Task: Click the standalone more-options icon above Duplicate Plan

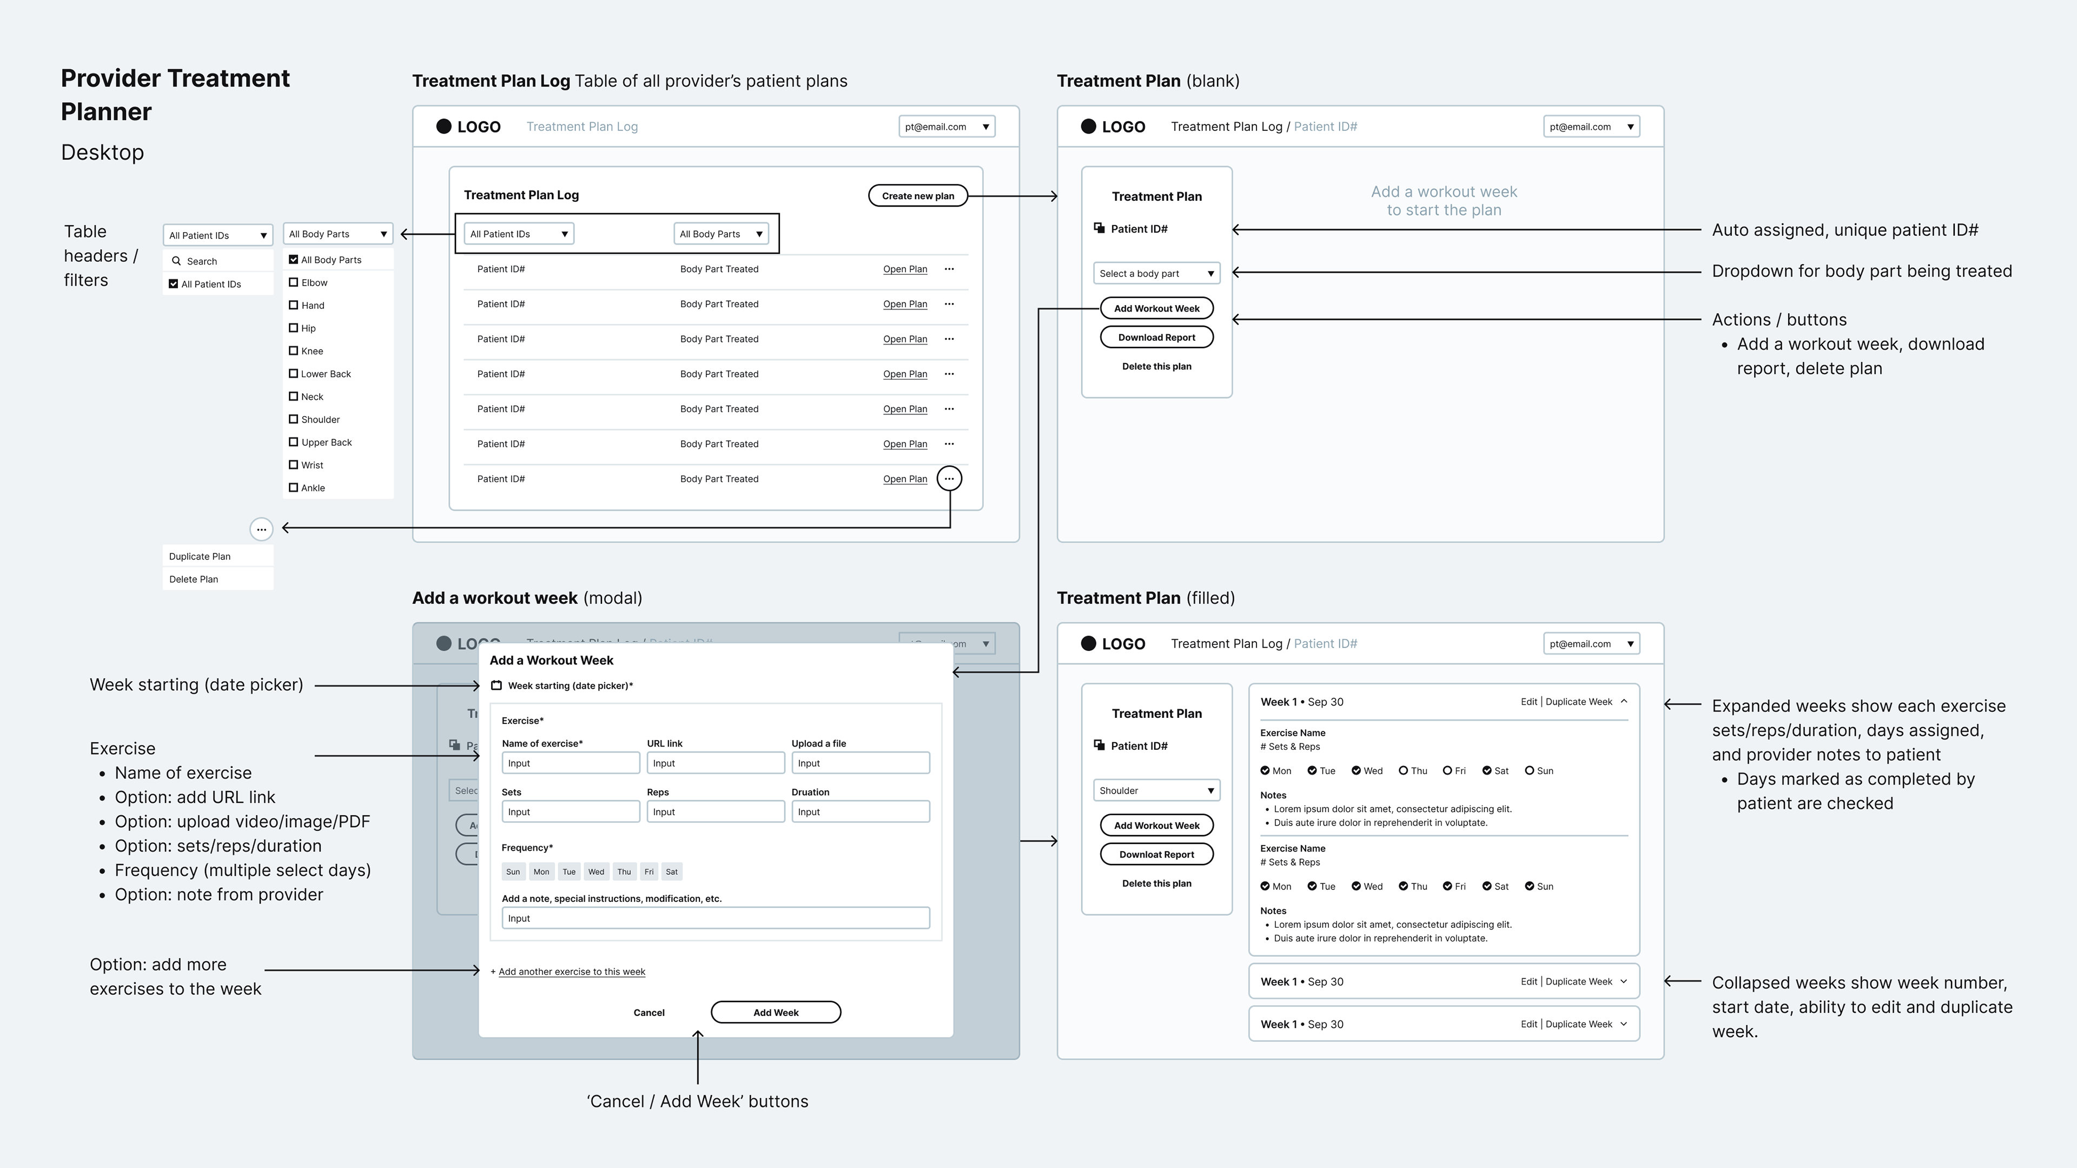Action: [261, 529]
